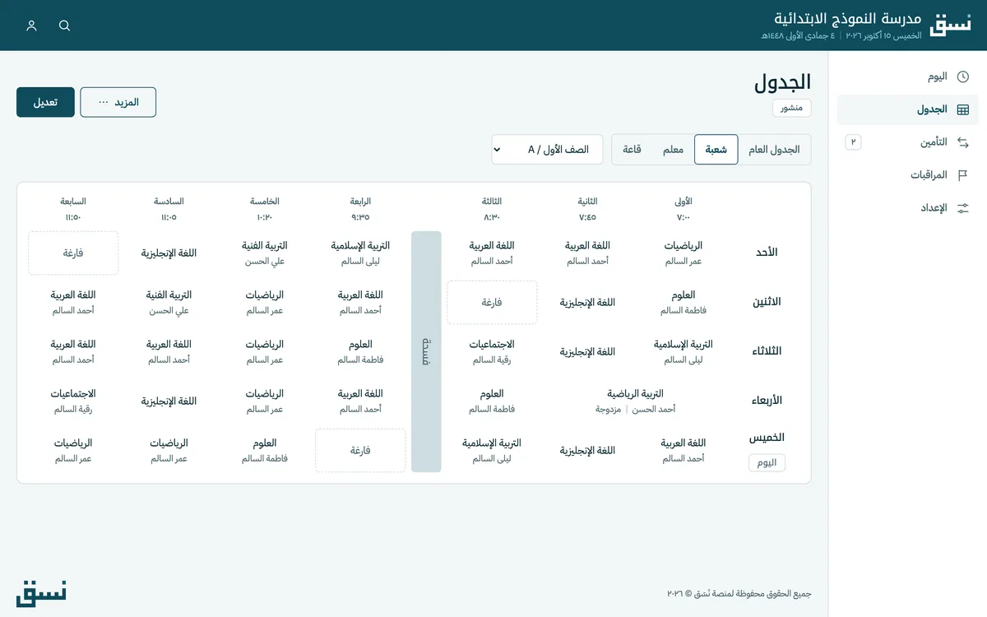Select the شعبة view tab

tap(716, 150)
